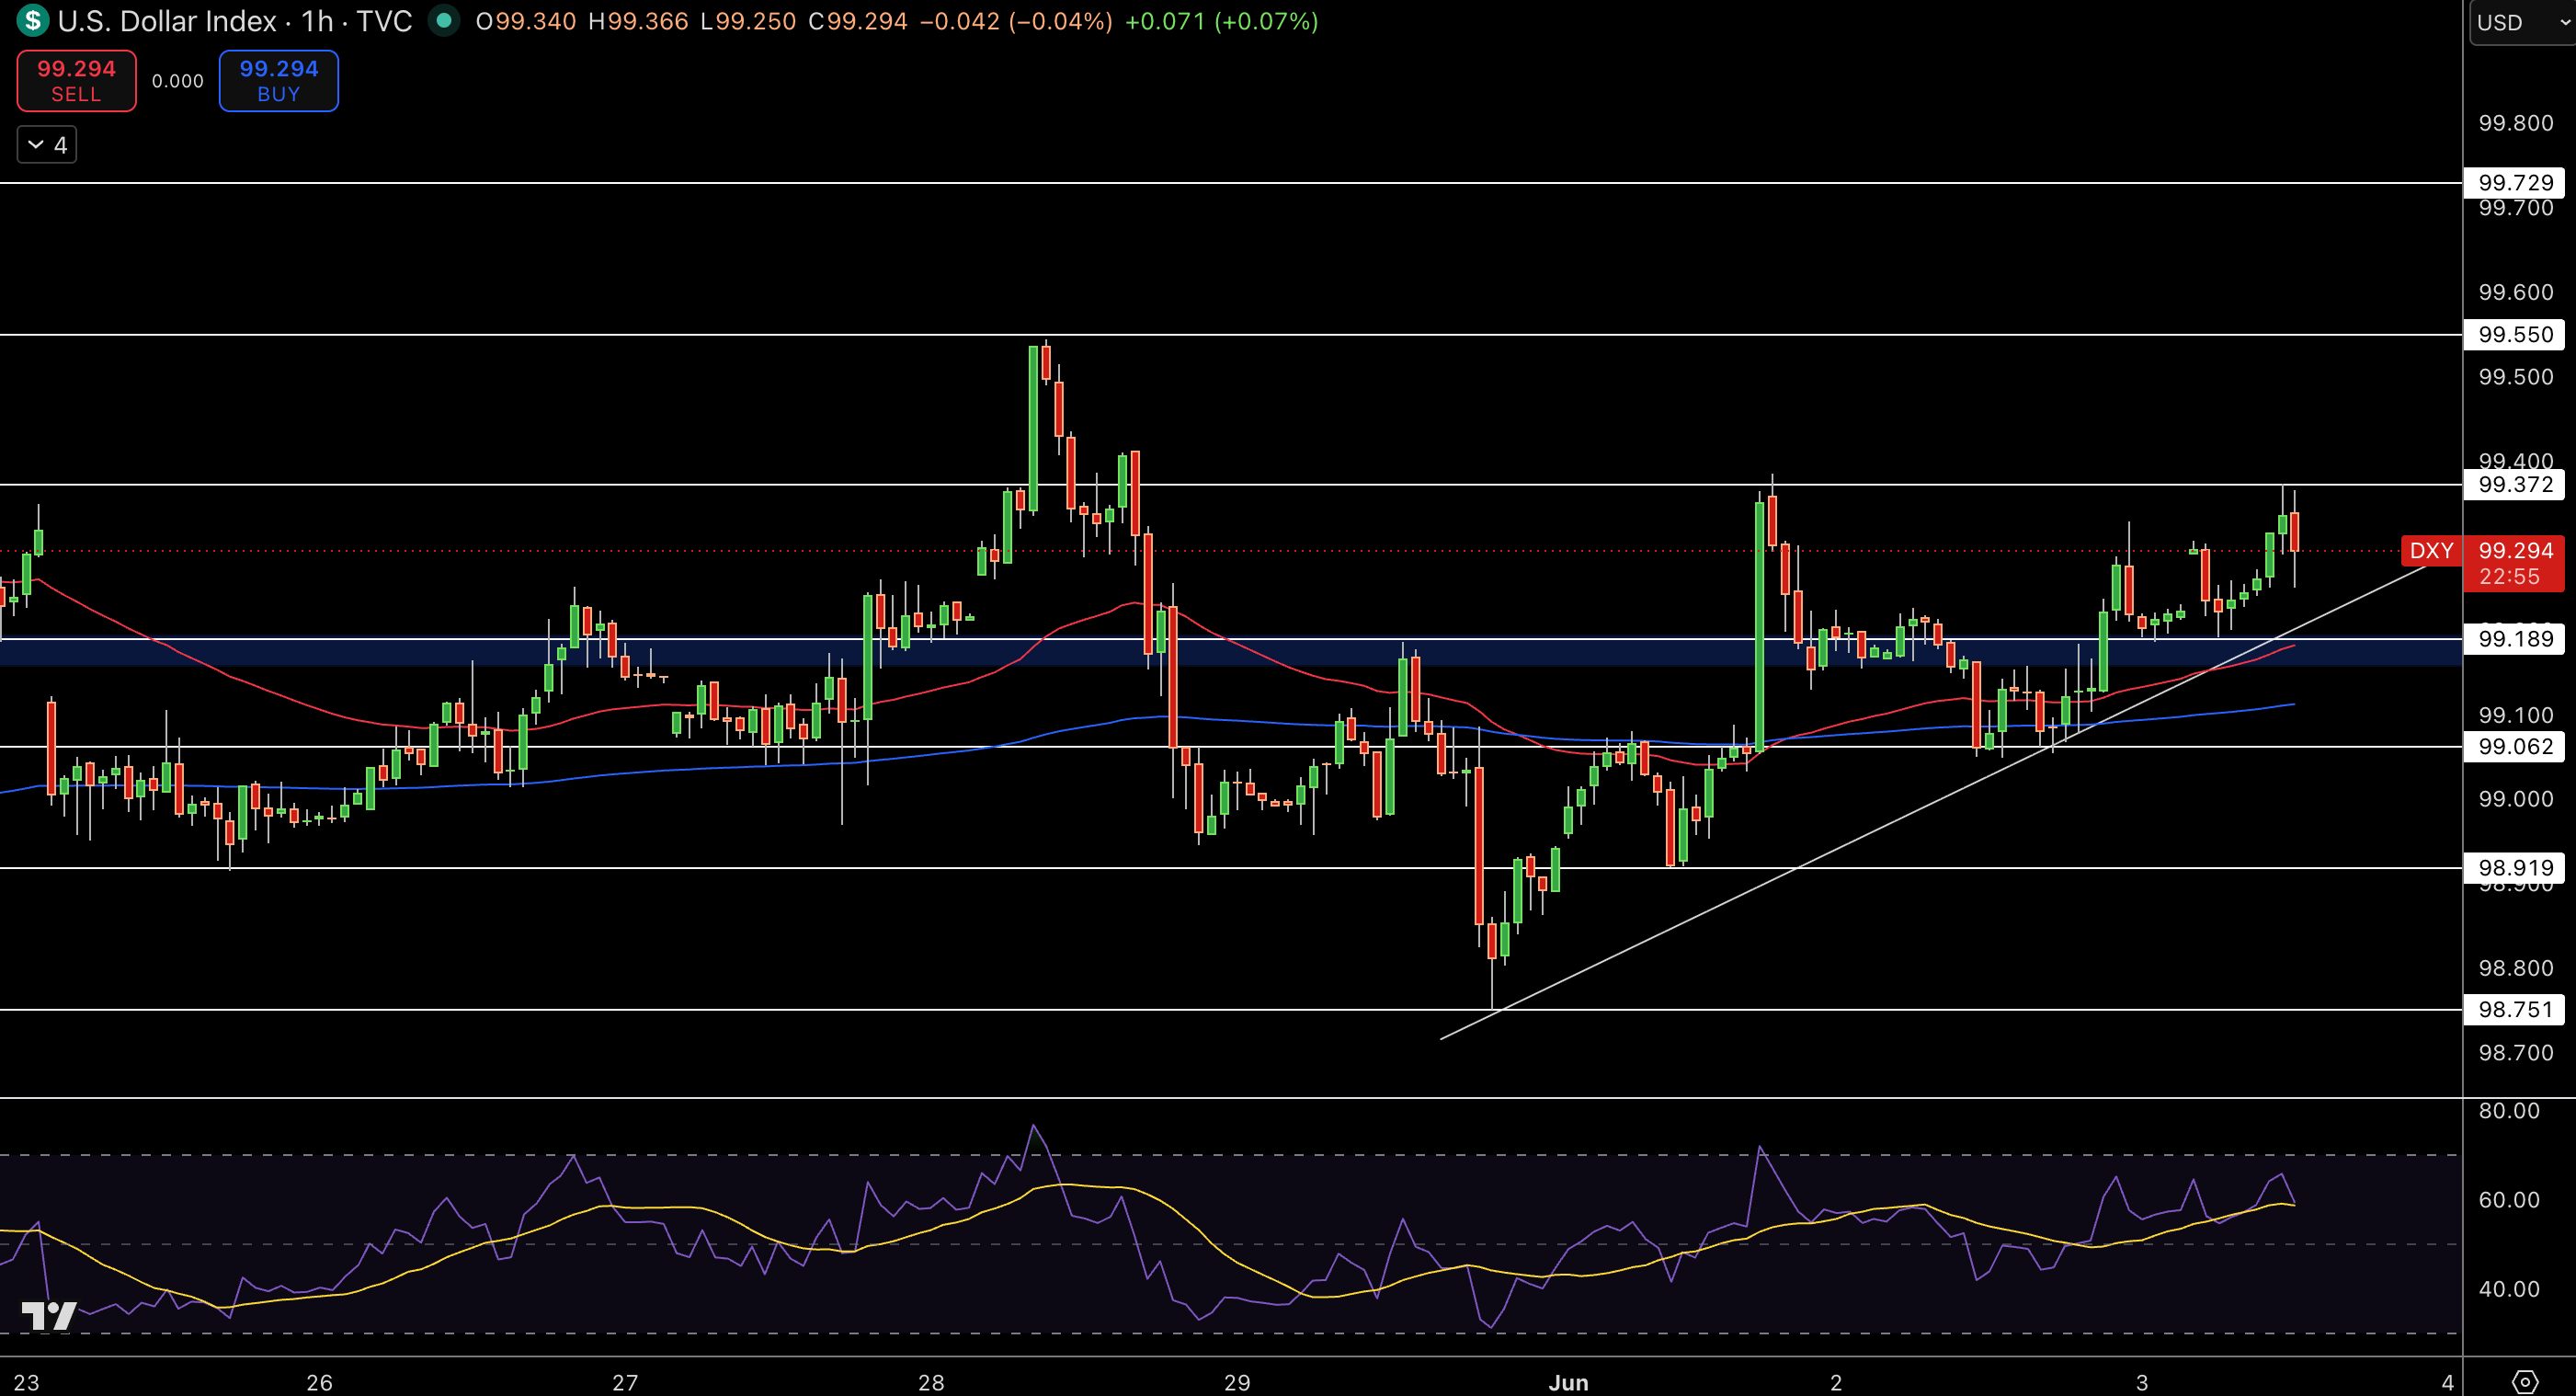Click the +0.071 (+0.07%) change value
This screenshot has width=2576, height=1396.
pyautogui.click(x=1221, y=21)
